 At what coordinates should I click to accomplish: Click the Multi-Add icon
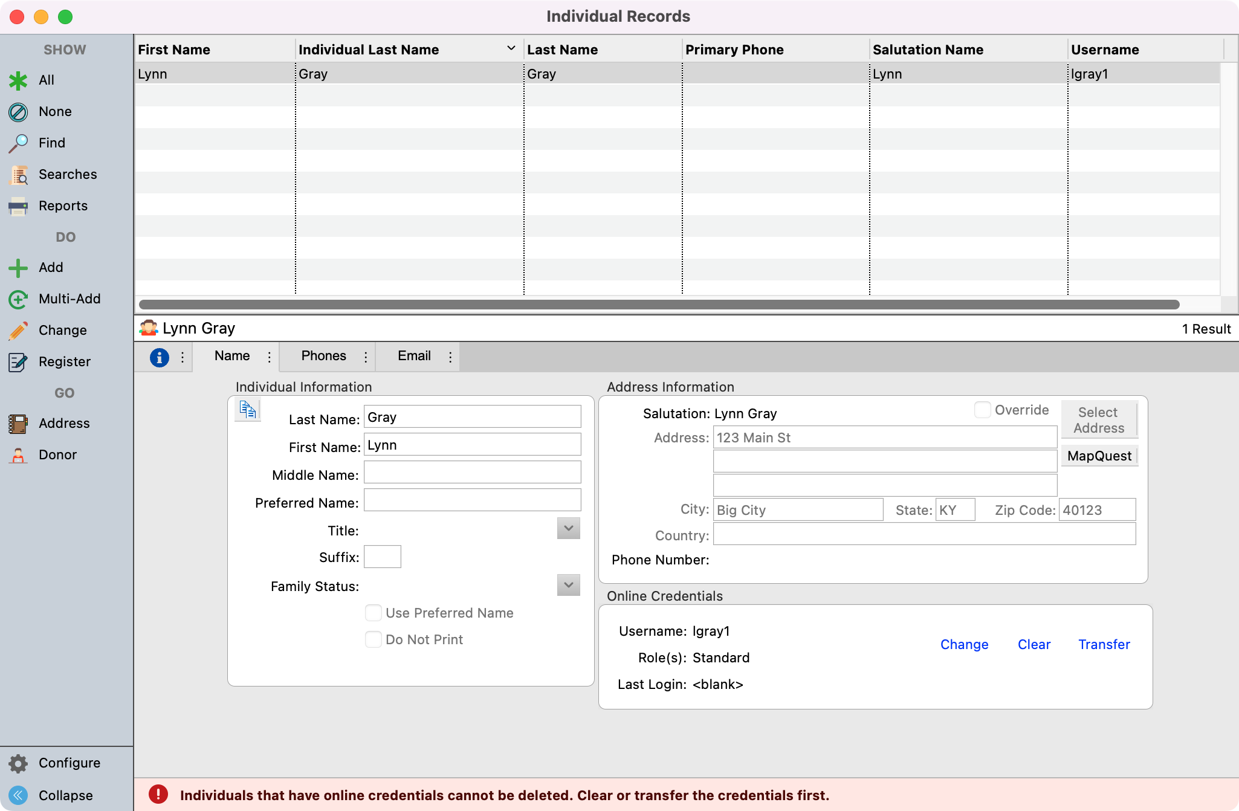pyautogui.click(x=18, y=299)
